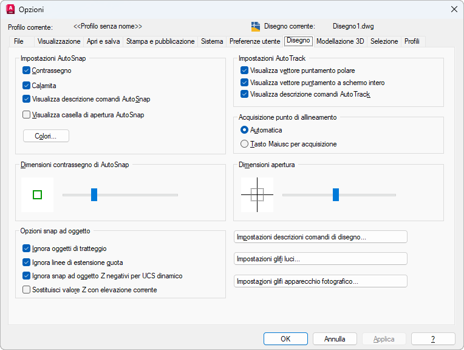This screenshot has height=350, width=464.
Task: Open Impostazioni glifi luci settings
Action: pos(320,259)
